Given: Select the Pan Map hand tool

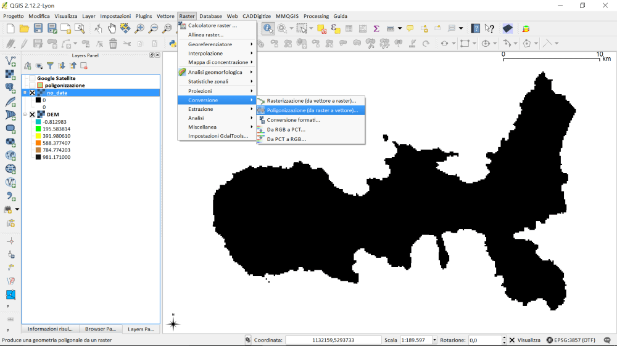Looking at the screenshot, I should [x=112, y=28].
